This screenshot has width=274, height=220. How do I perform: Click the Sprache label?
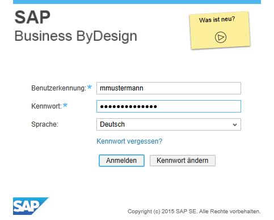[x=45, y=124]
